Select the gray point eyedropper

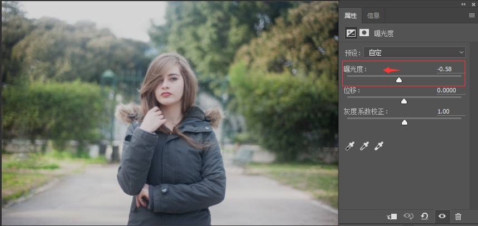(364, 146)
